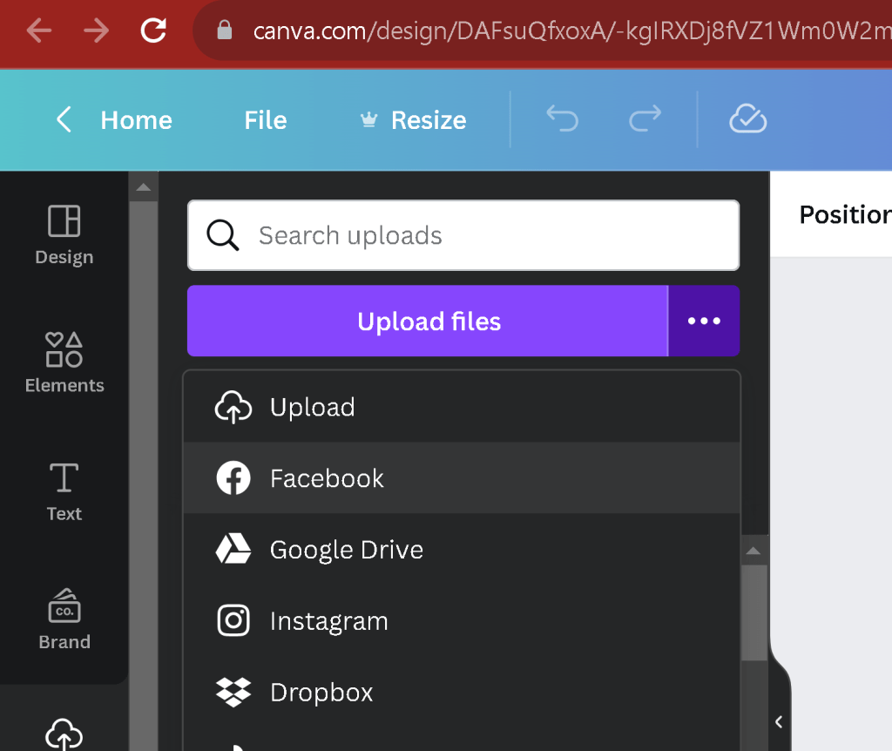Go forward in browser history

(x=96, y=30)
